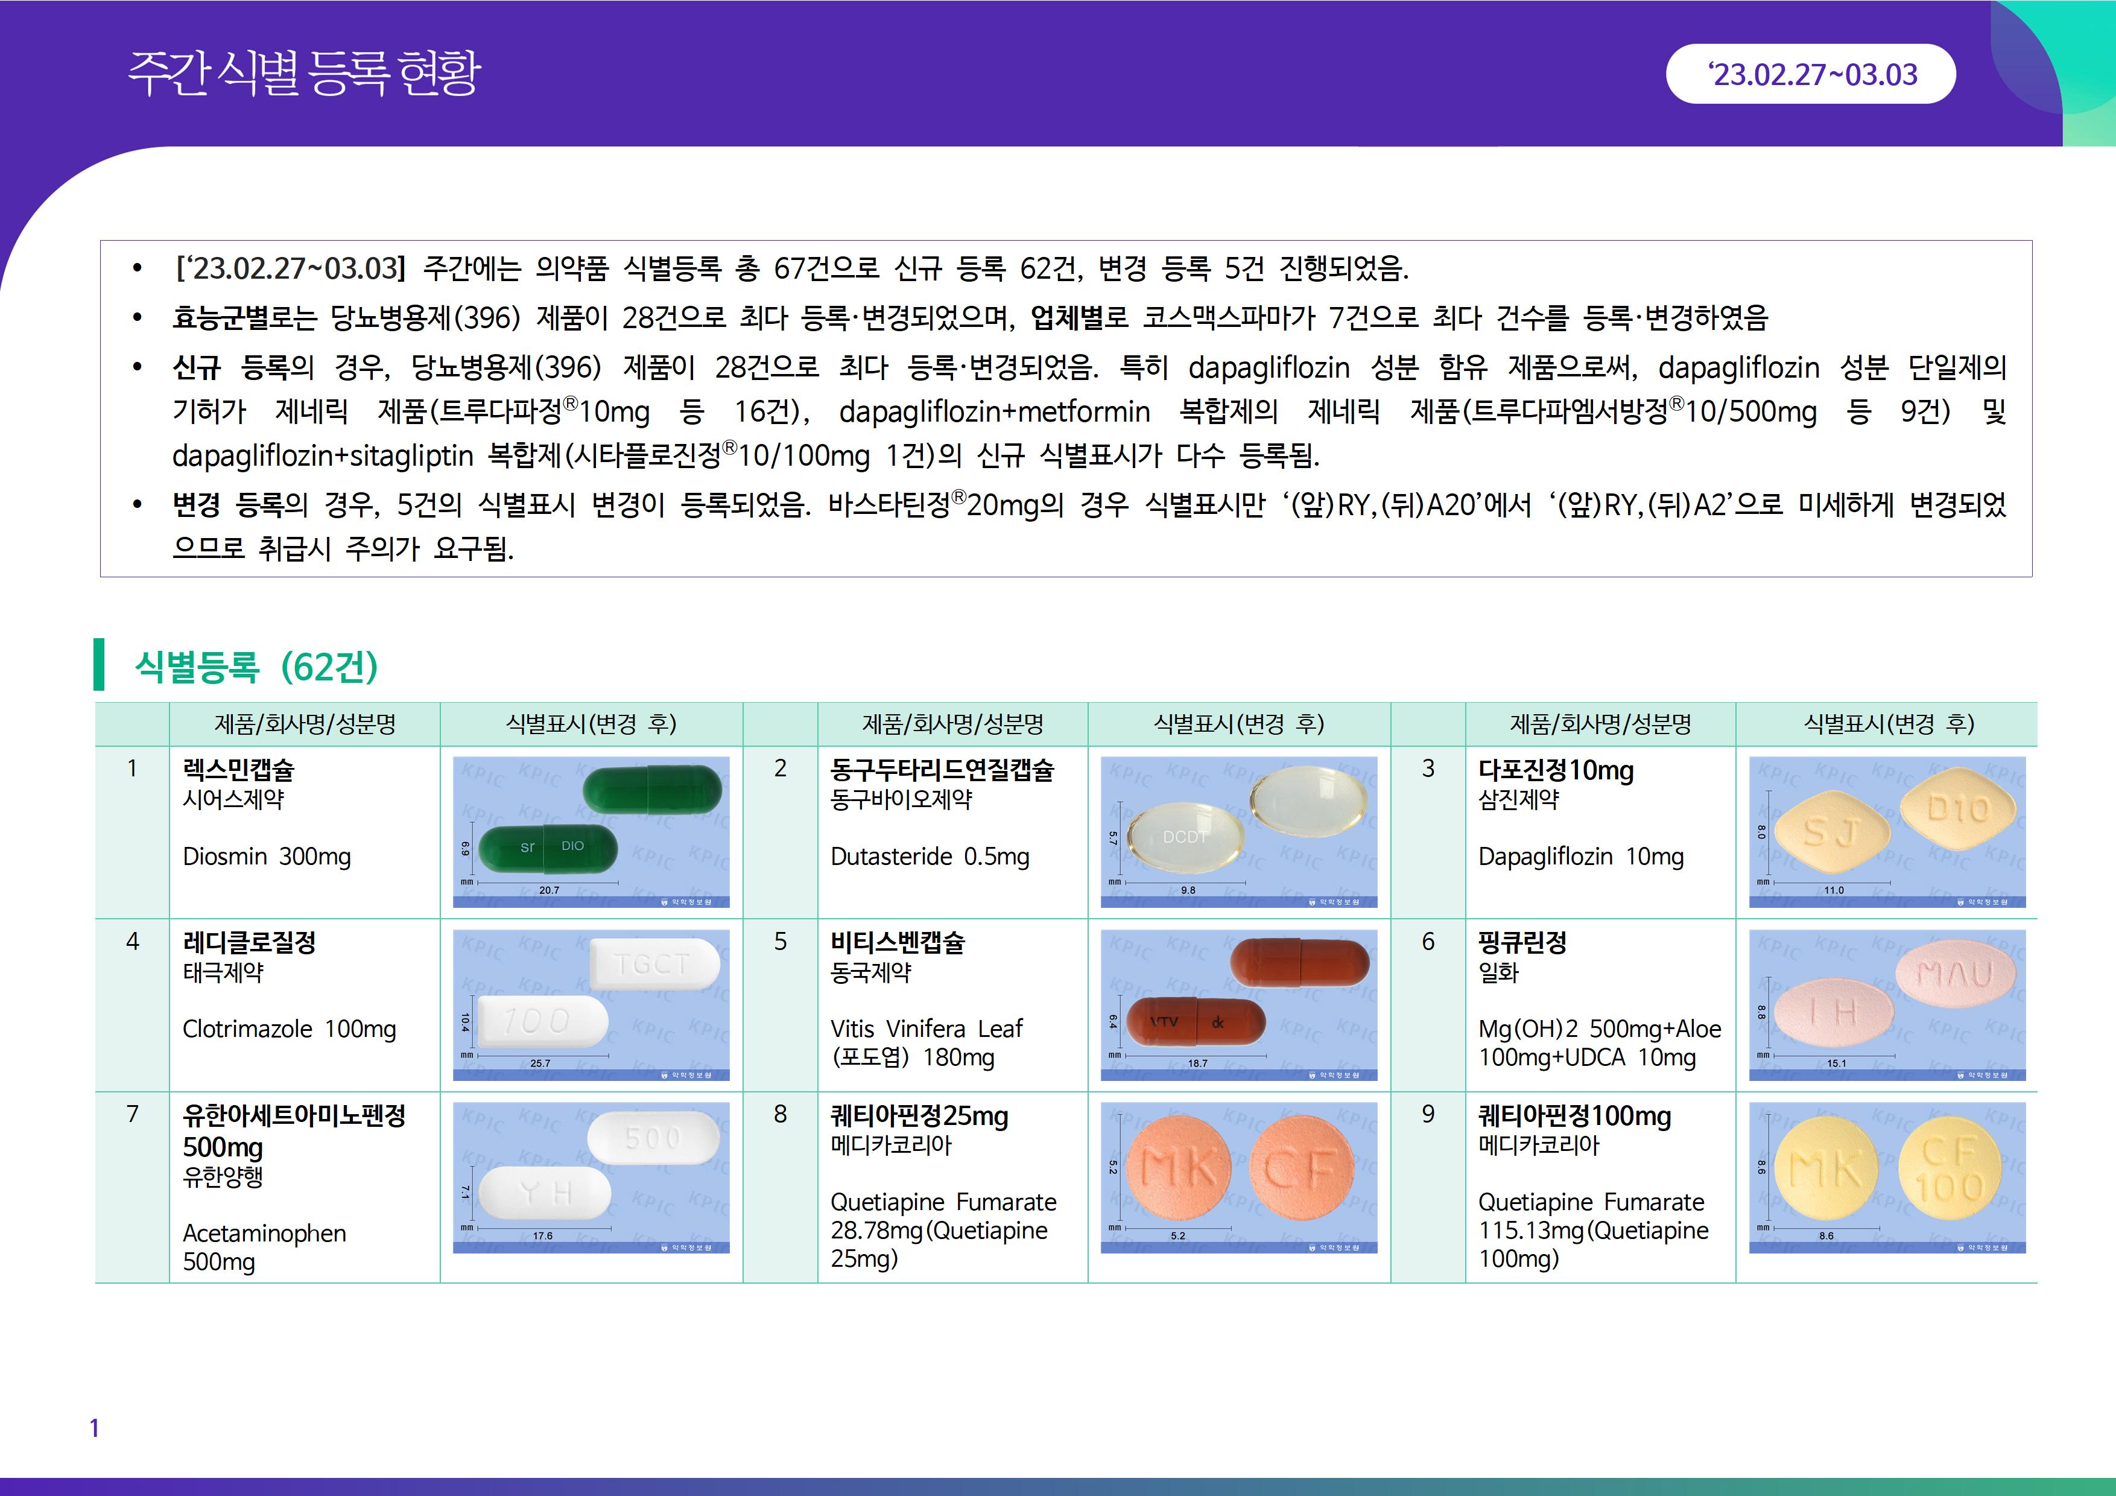Click the 동구두타리드연질캡슐 soft capsule image
The width and height of the screenshot is (2116, 1496).
(1238, 831)
